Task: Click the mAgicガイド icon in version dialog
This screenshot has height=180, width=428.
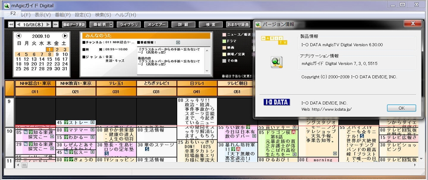Action: (277, 62)
